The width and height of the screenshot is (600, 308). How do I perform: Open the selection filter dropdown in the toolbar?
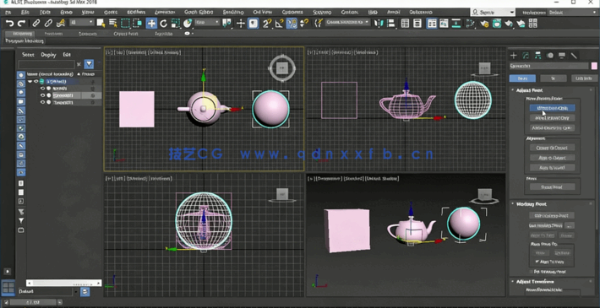[x=81, y=23]
